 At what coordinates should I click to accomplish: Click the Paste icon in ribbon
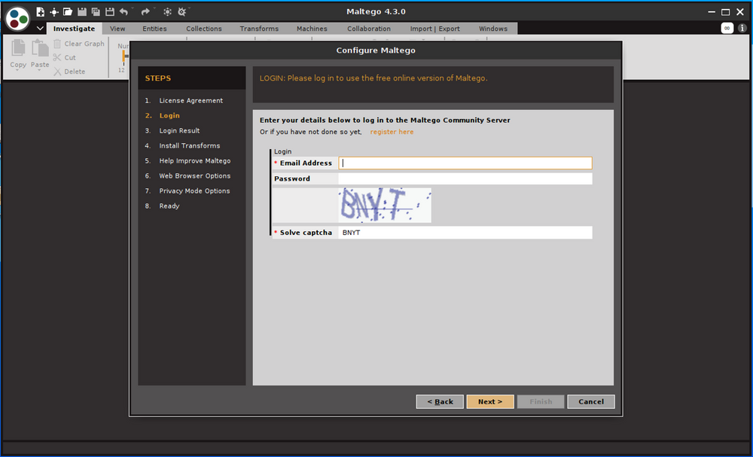click(40, 53)
